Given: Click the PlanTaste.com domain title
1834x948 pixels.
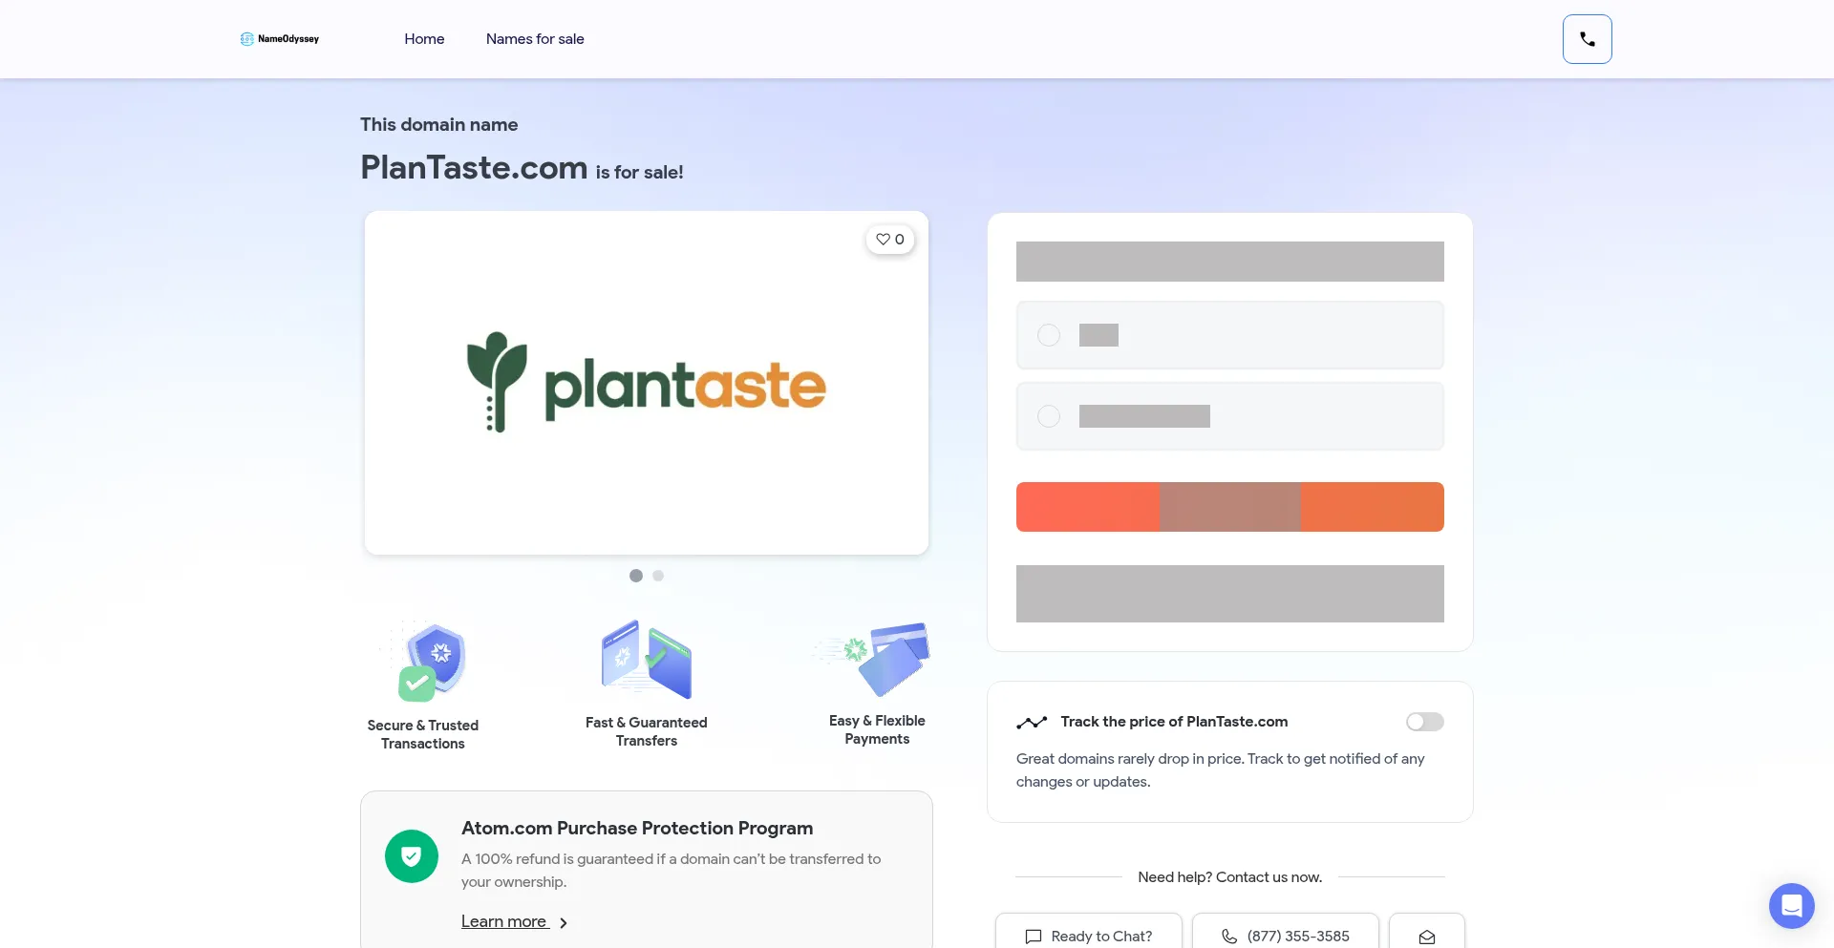Looking at the screenshot, I should (474, 167).
